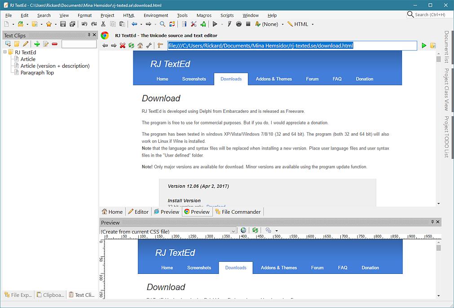Open browser preview tools wrench icon
This screenshot has width=454, height=308.
(x=149, y=45)
